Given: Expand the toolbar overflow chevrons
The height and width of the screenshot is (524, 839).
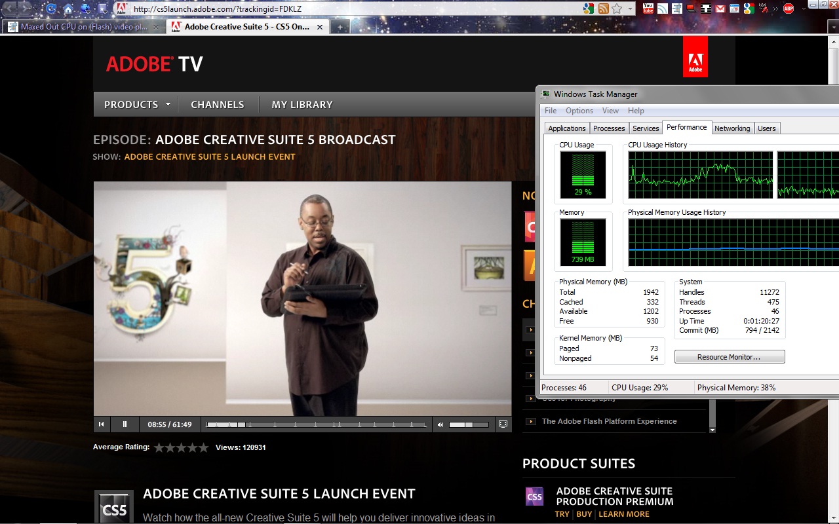Looking at the screenshot, I should 776,9.
